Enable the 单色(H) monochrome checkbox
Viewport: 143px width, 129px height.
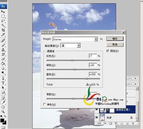(45, 104)
